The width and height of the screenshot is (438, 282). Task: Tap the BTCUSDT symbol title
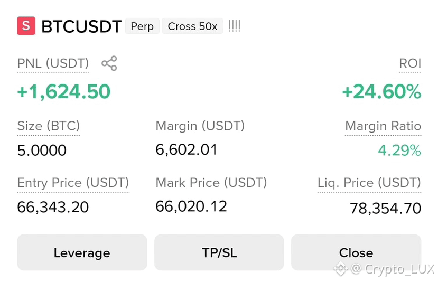pos(81,26)
